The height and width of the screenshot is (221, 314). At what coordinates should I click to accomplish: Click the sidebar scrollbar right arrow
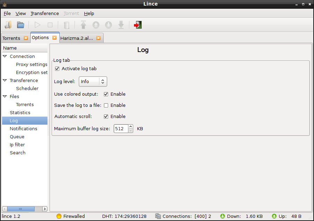45,209
